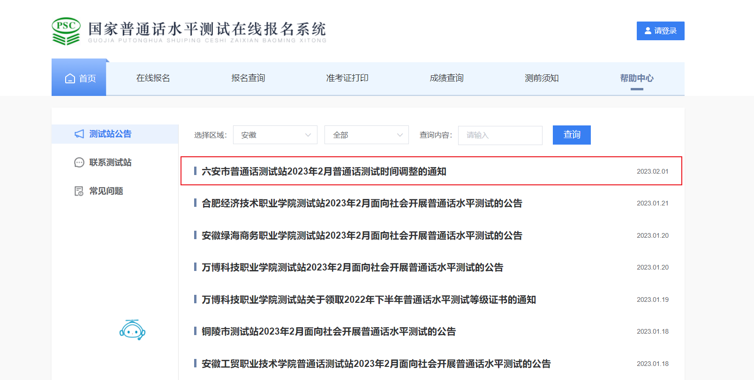Open 六安市普通话测试站 time adjustment notice
The width and height of the screenshot is (754, 380).
point(324,171)
